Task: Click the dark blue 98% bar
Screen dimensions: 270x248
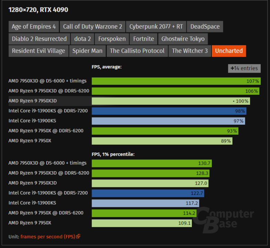Action: [x=169, y=111]
